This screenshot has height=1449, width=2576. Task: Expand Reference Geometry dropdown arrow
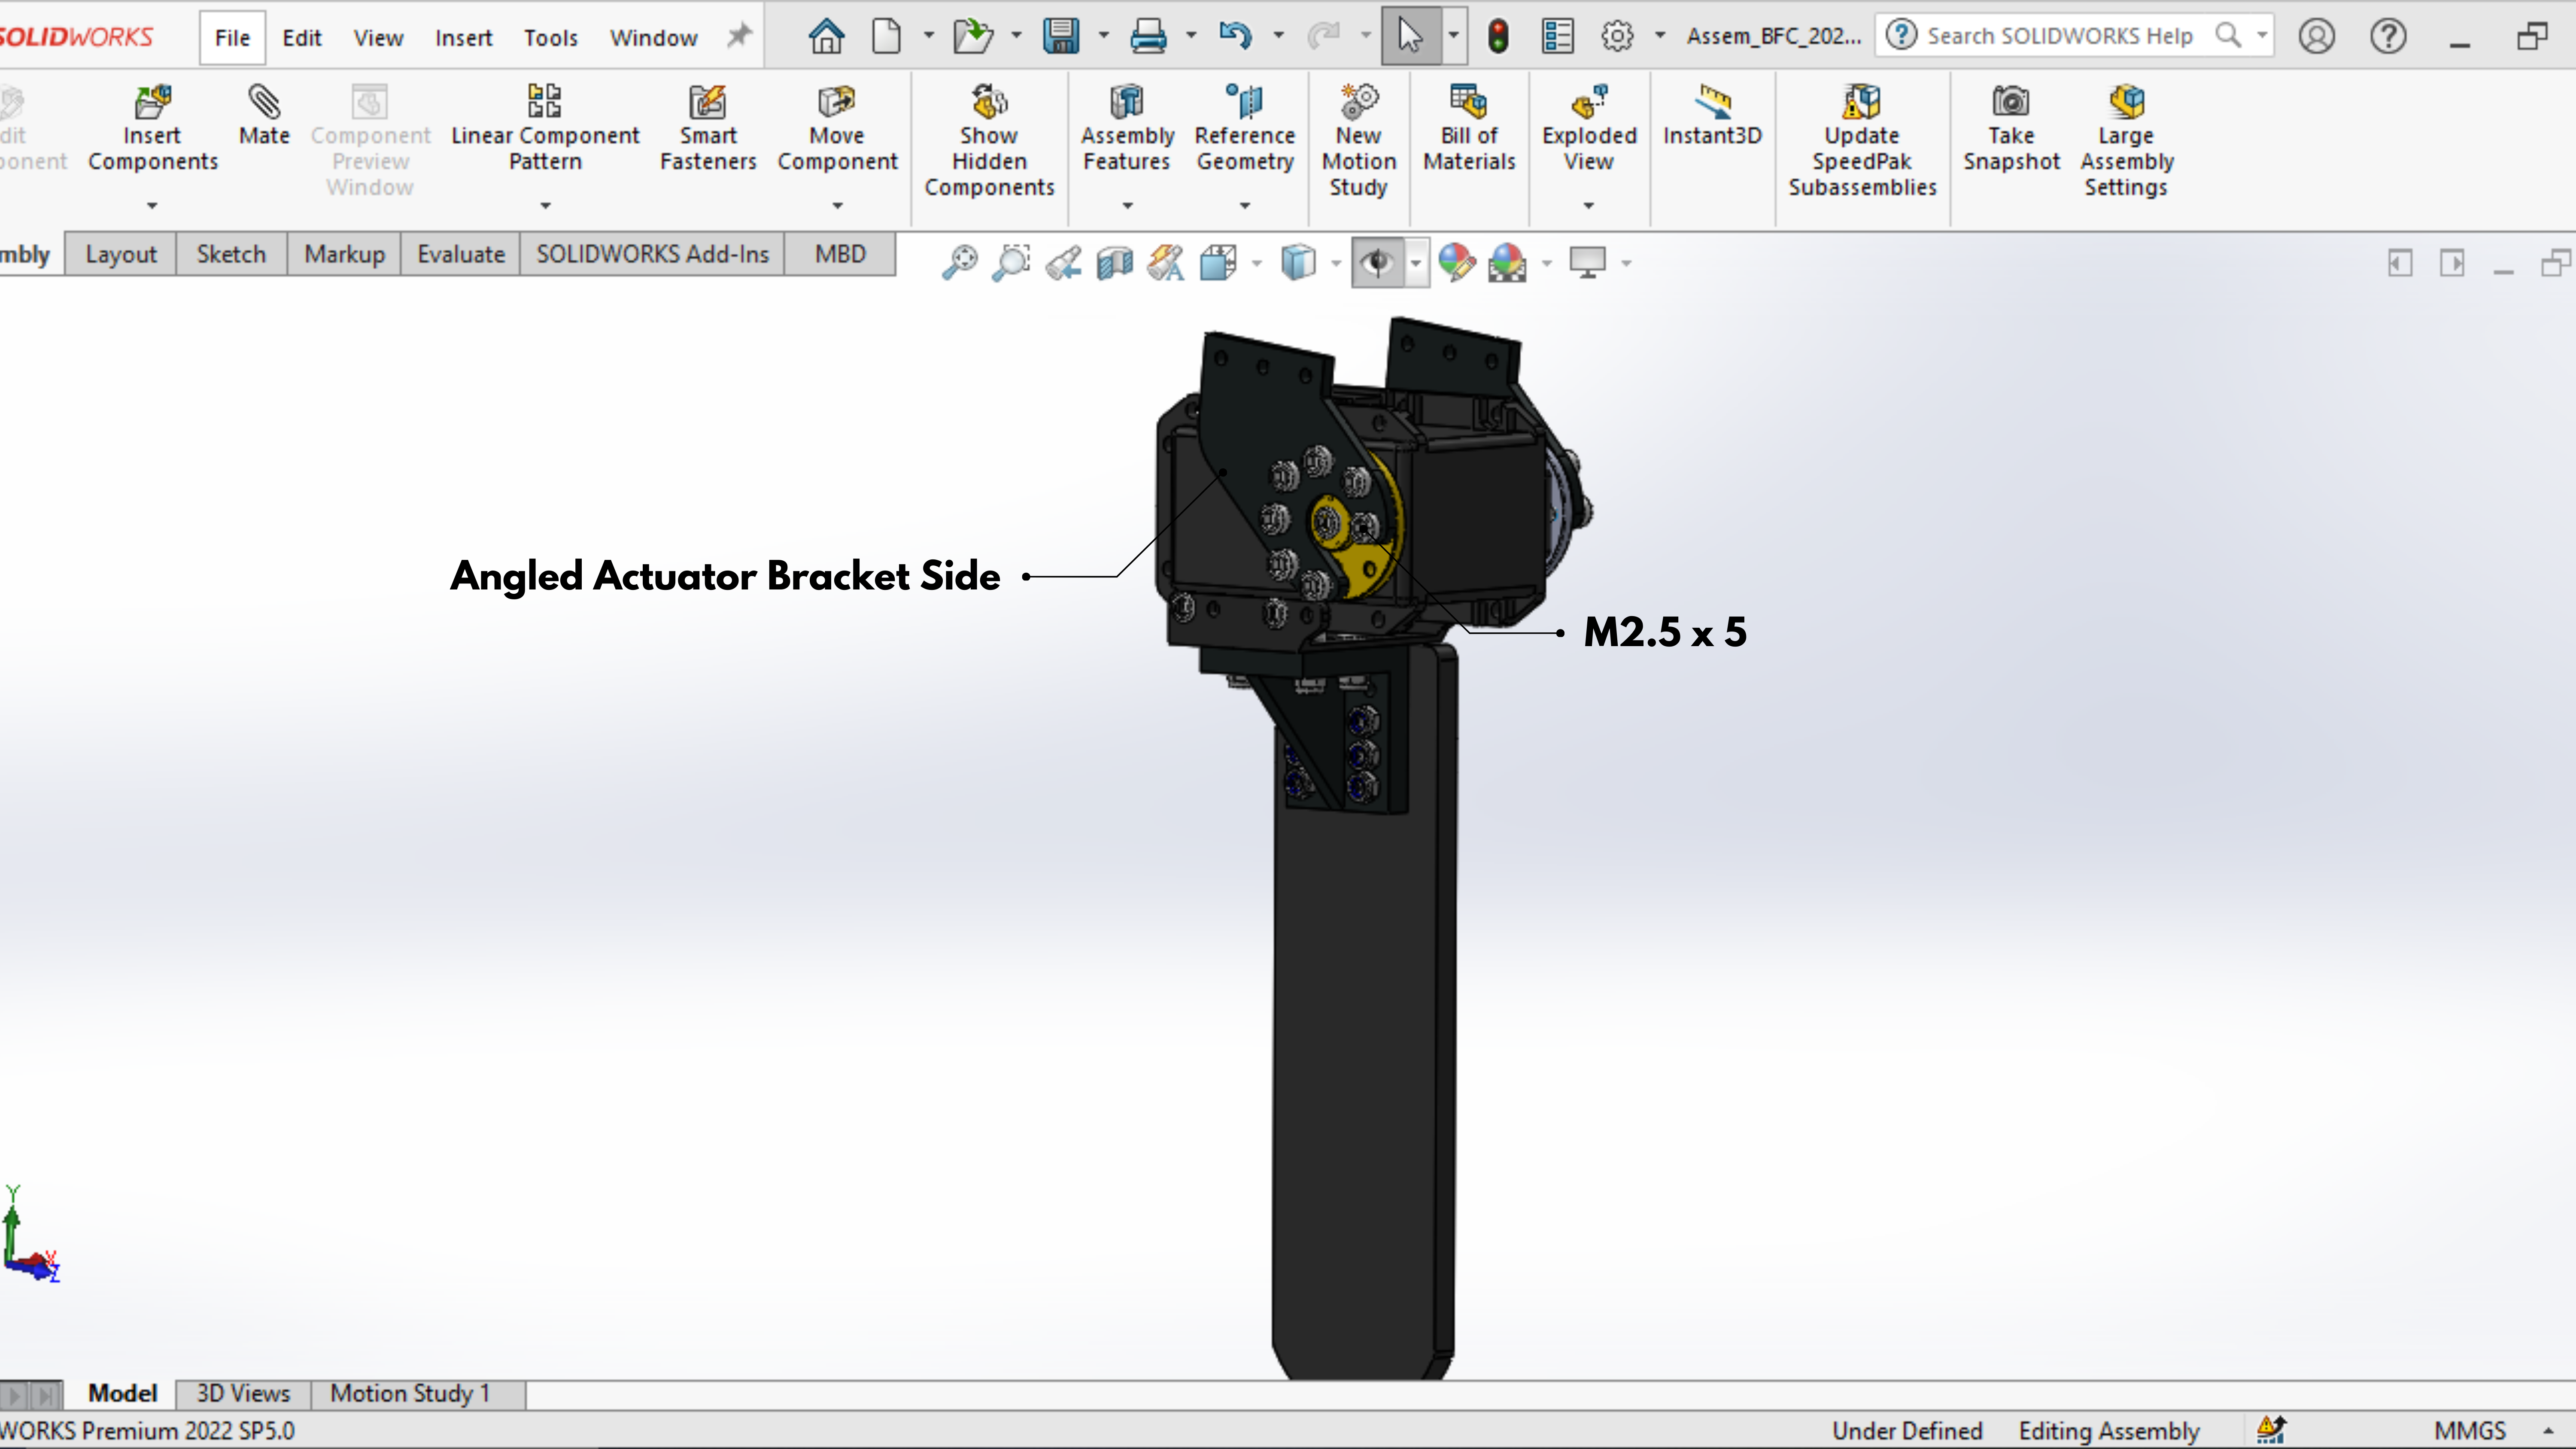click(x=1245, y=206)
